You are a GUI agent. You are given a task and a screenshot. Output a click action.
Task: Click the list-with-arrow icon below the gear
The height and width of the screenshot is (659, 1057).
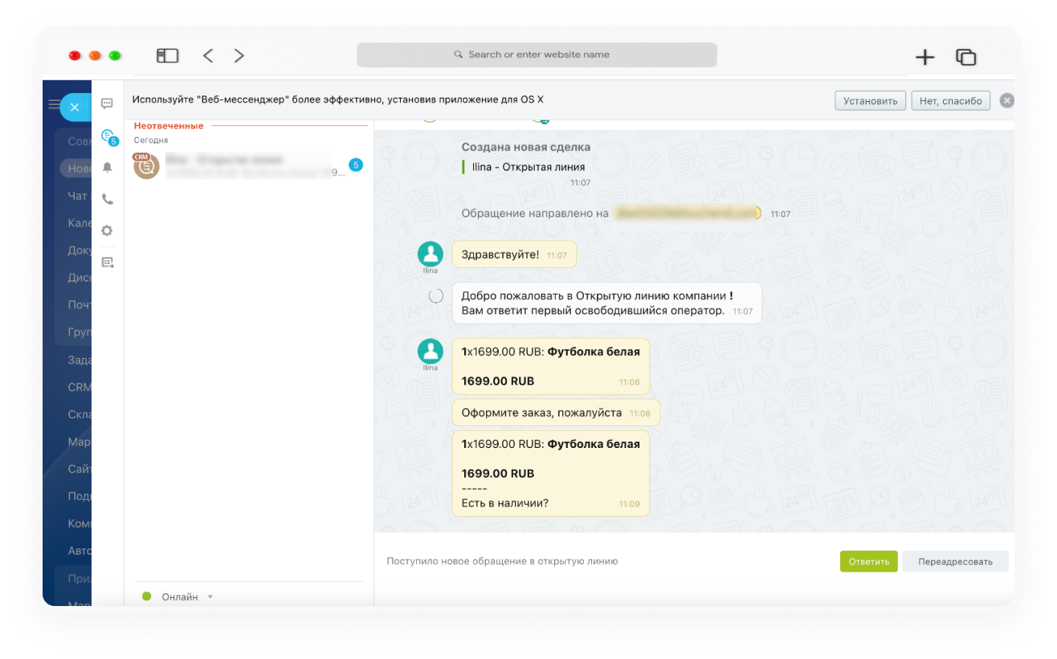pos(107,262)
